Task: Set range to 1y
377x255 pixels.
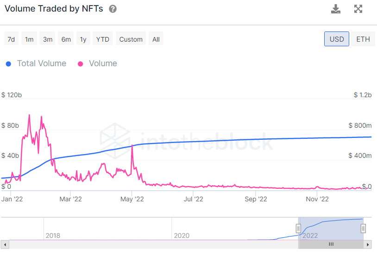Action: (x=83, y=39)
